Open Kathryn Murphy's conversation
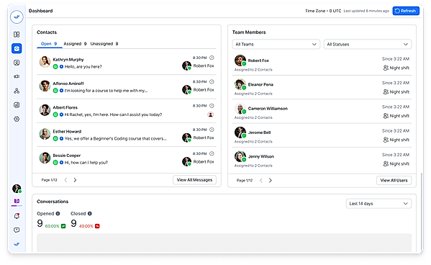 coord(127,63)
